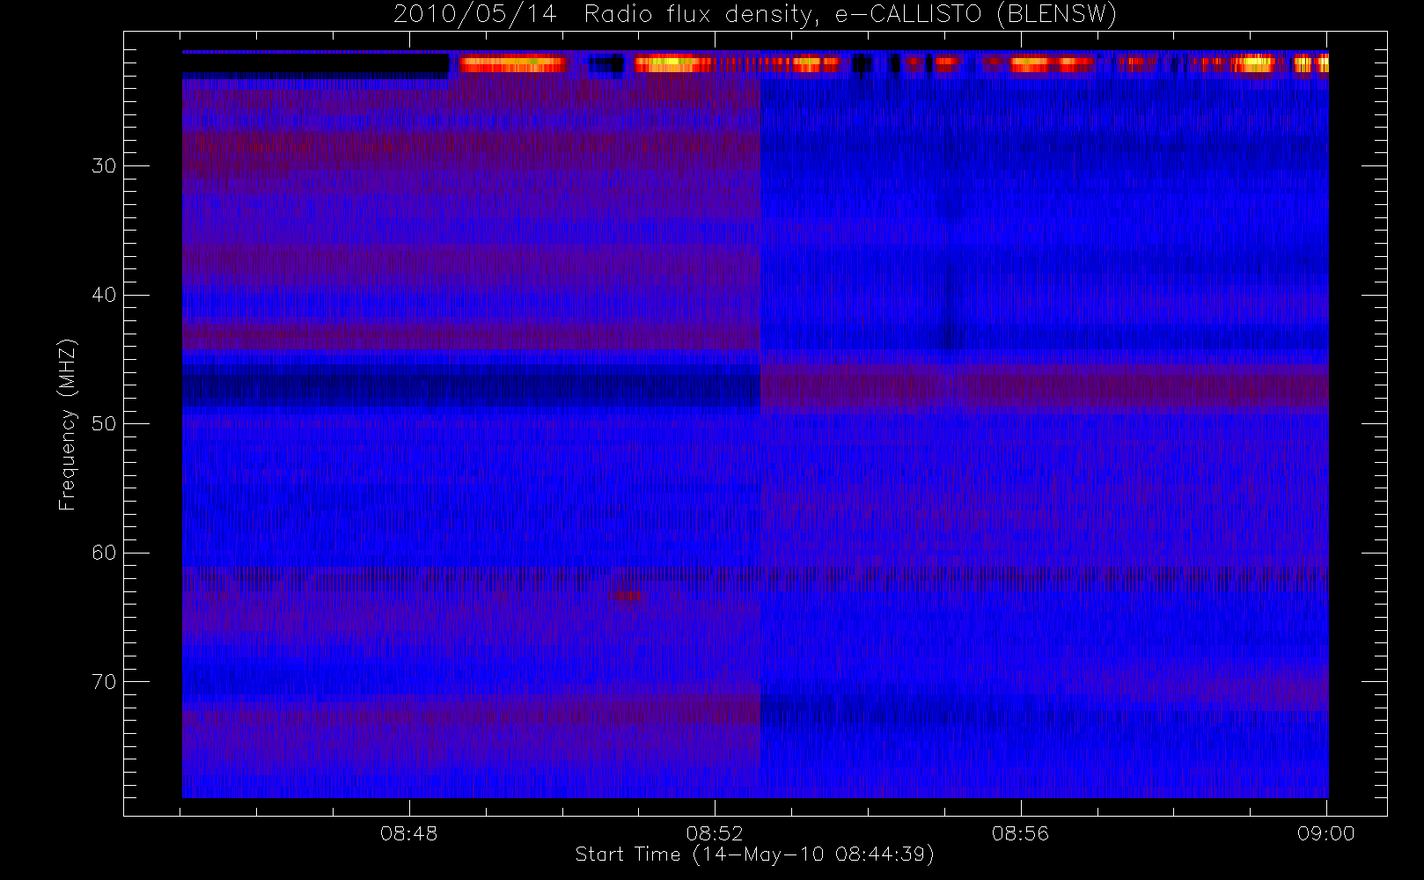Click the 50 MHz frequency tick label

104,423
